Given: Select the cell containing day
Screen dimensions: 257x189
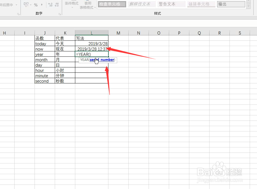Looking at the screenshot, I should tap(45, 65).
